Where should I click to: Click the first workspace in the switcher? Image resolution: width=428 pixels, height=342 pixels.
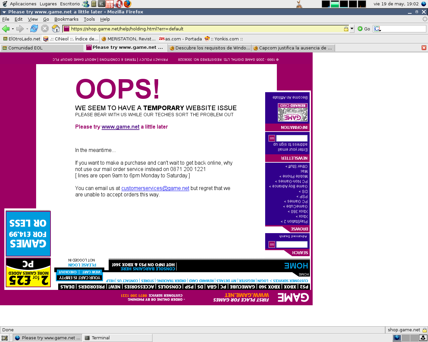397,338
